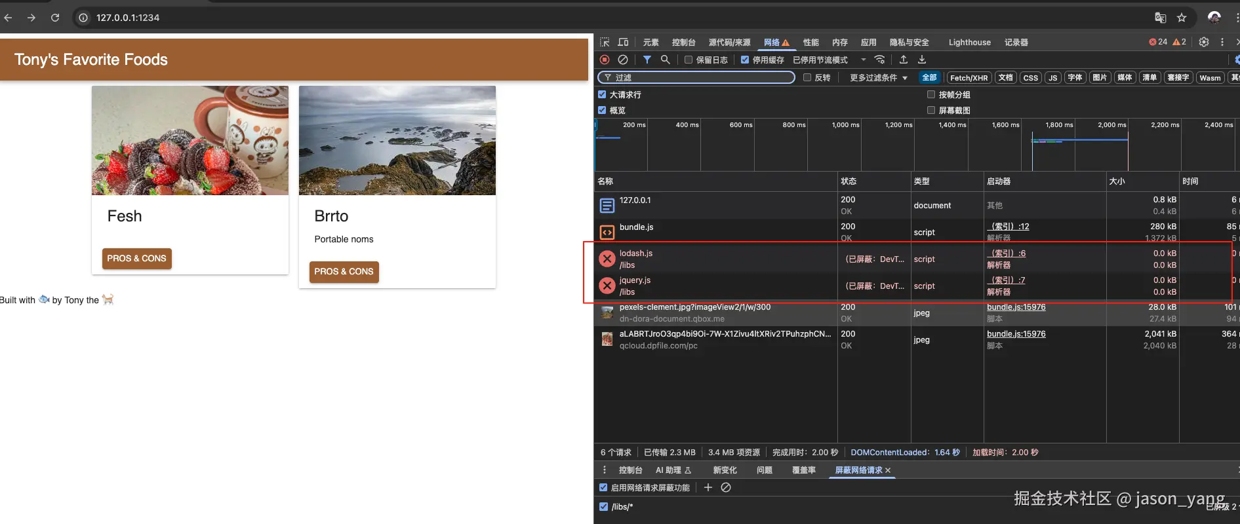Click the browser address bar URL
The height and width of the screenshot is (524, 1240).
128,18
